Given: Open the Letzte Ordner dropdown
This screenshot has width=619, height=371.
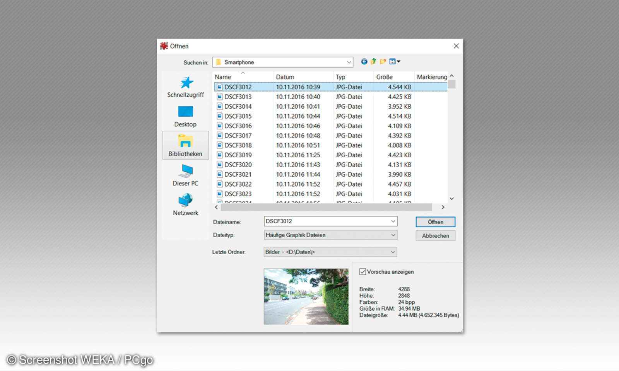Looking at the screenshot, I should (393, 252).
